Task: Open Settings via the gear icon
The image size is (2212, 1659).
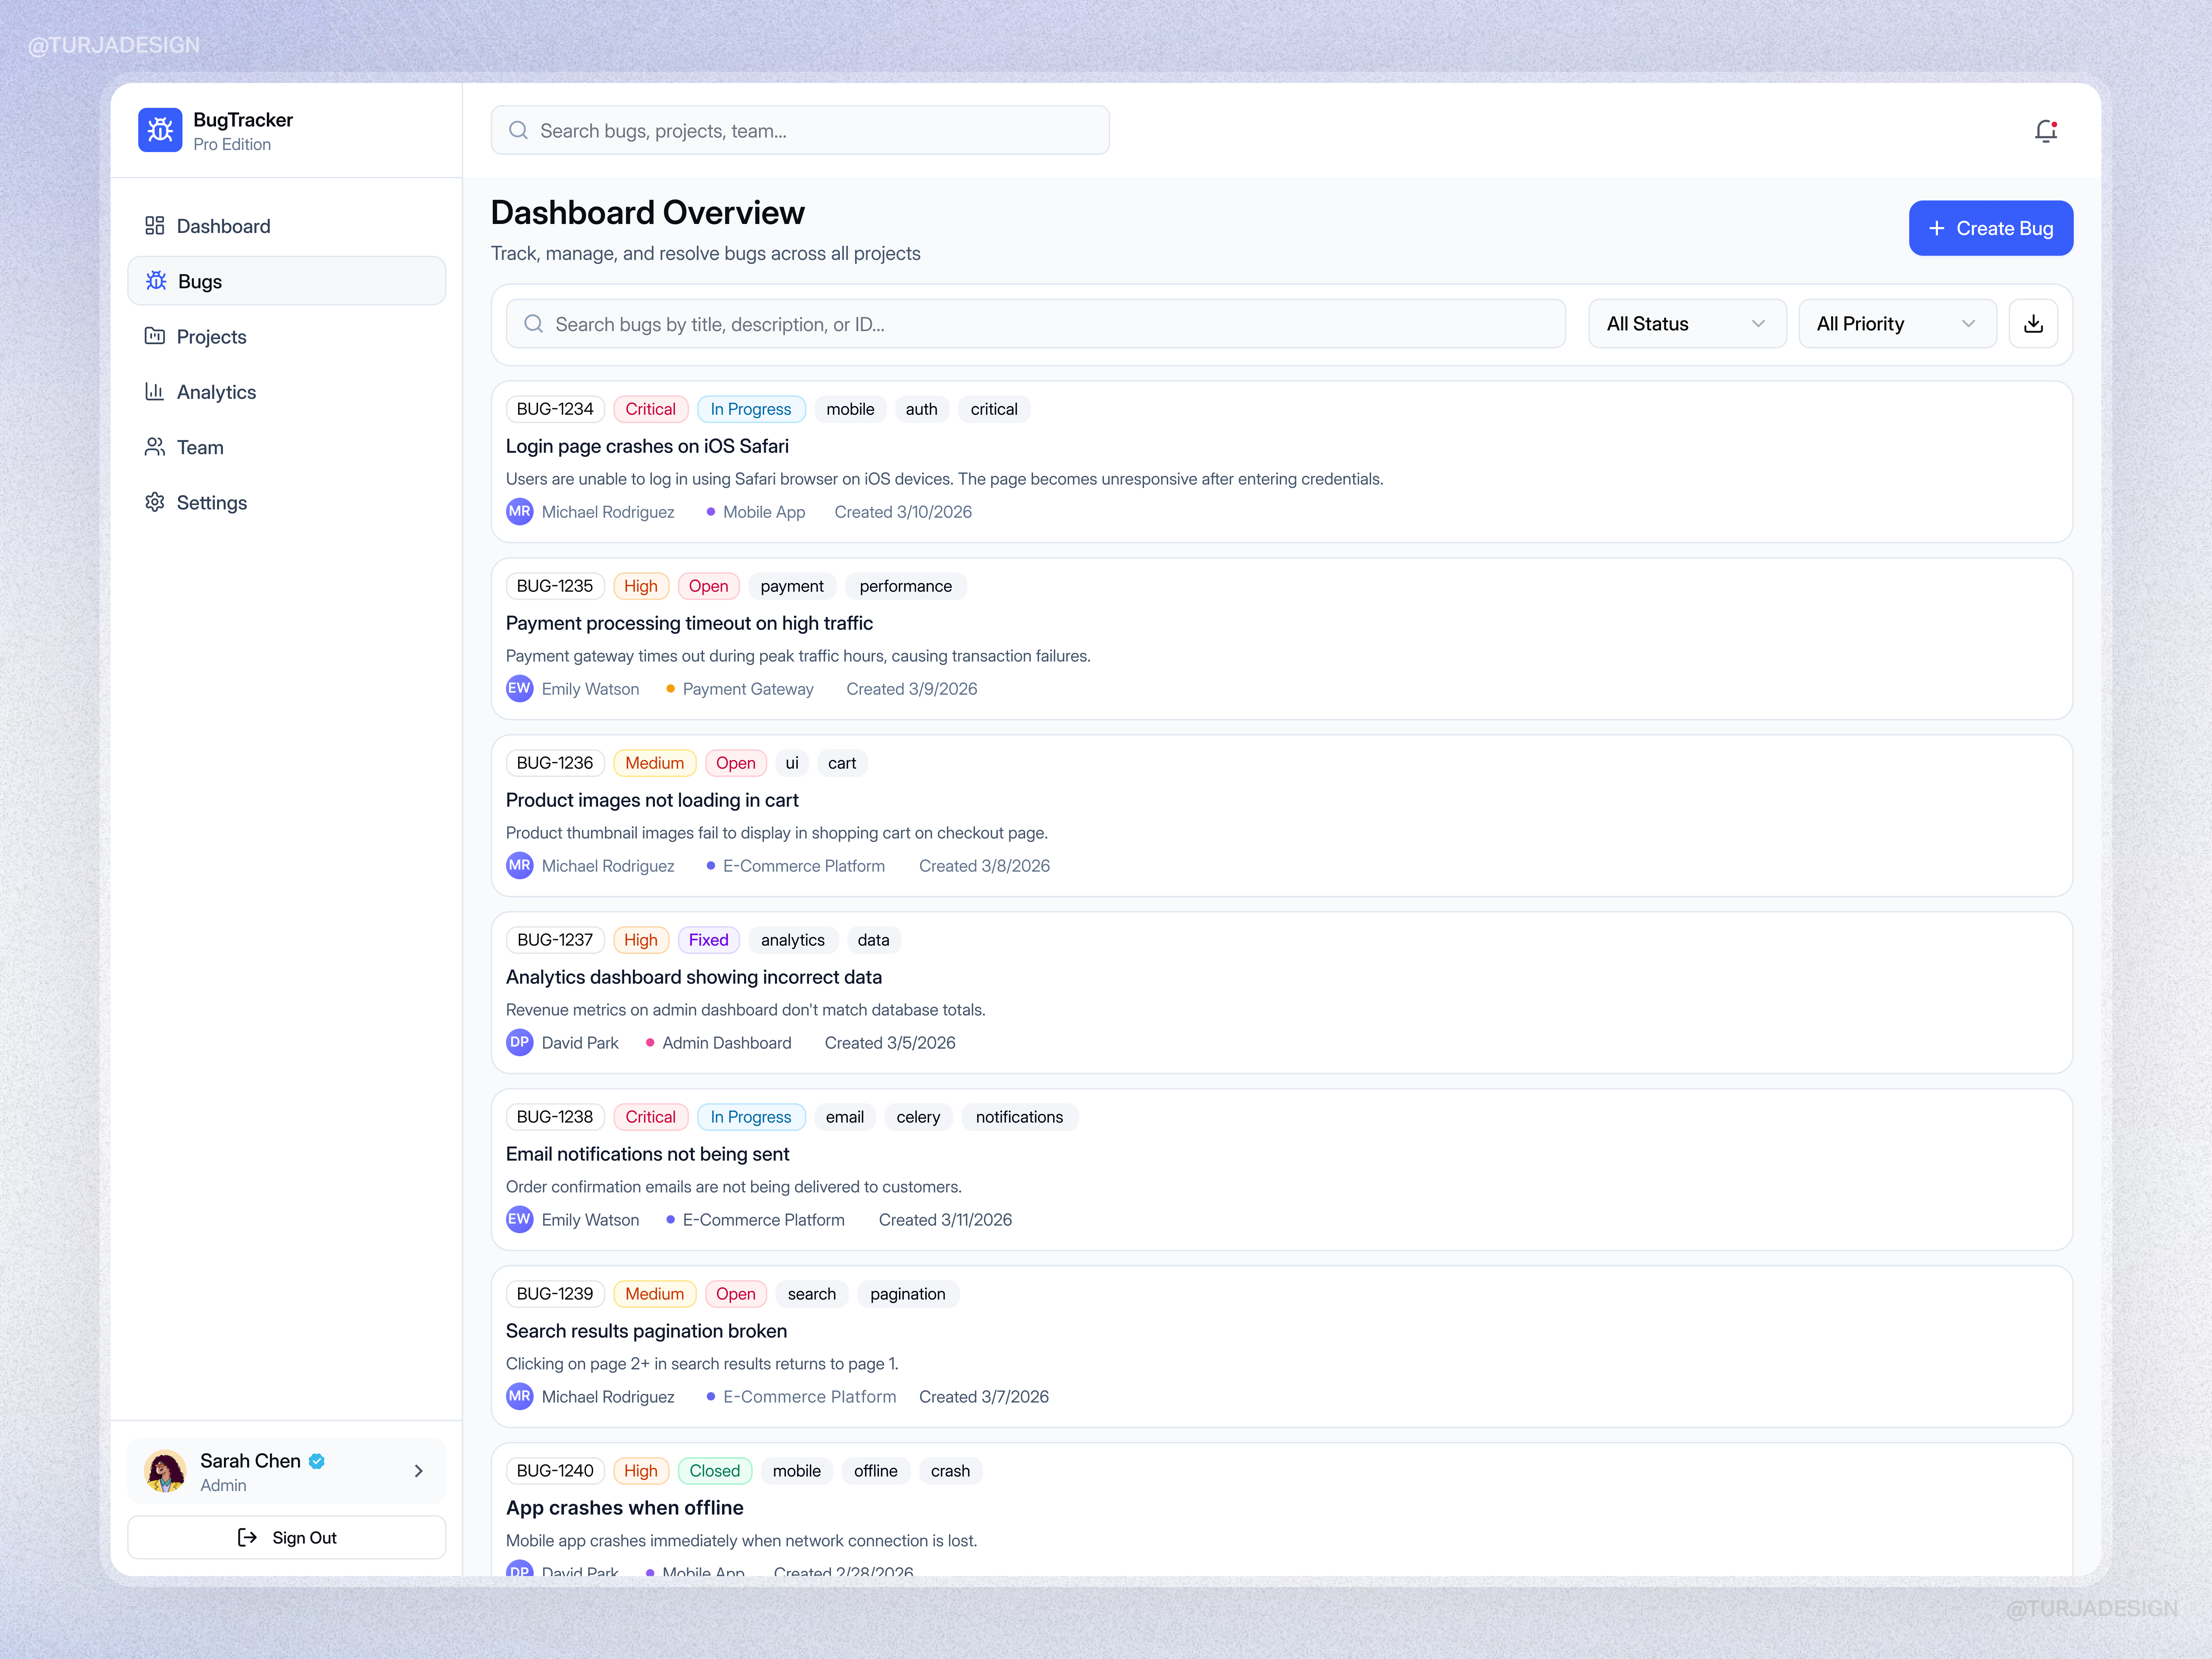Action: pos(155,502)
